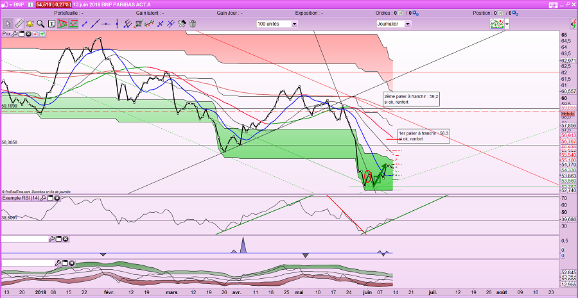Screen dimensions: 578x298
Task: Click the '1er palier à franchir : 56,3' note
Action: coord(424,136)
